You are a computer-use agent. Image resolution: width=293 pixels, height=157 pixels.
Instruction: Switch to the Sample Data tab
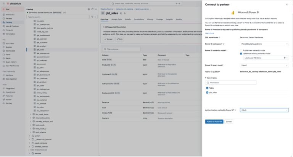point(117,19)
